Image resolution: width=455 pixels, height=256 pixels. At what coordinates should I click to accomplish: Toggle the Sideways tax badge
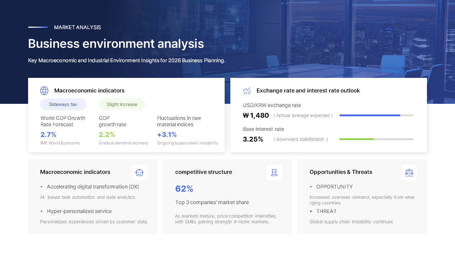coord(63,104)
